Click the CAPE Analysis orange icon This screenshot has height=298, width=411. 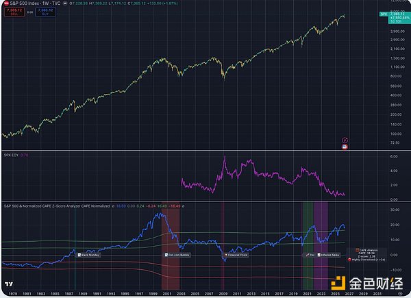tap(357, 250)
